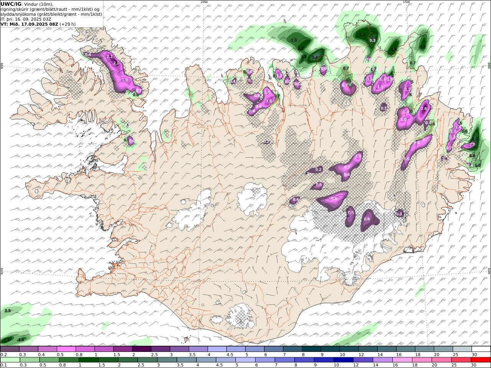Select the dark teal swatch at 8 in the upper scale
Image resolution: width=491 pixels, height=368 pixels.
click(311, 349)
